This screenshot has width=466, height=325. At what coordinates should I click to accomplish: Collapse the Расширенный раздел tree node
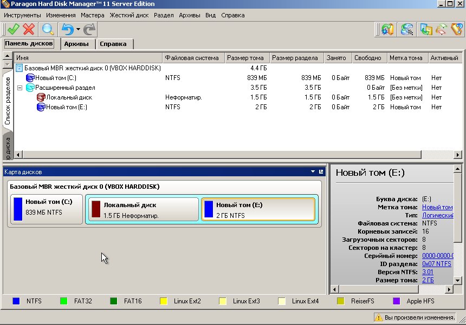tap(20, 88)
